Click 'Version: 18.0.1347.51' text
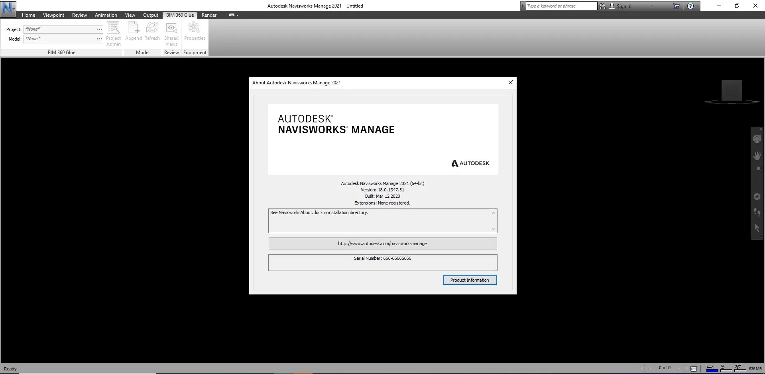The width and height of the screenshot is (765, 374). coord(382,190)
